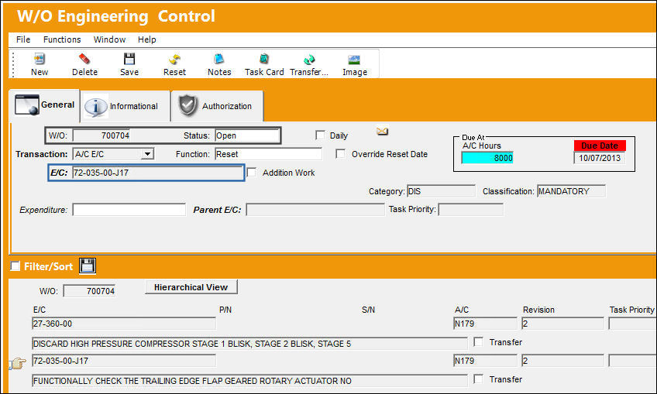Expand the Transaction A/C E/C dropdown

coord(147,154)
